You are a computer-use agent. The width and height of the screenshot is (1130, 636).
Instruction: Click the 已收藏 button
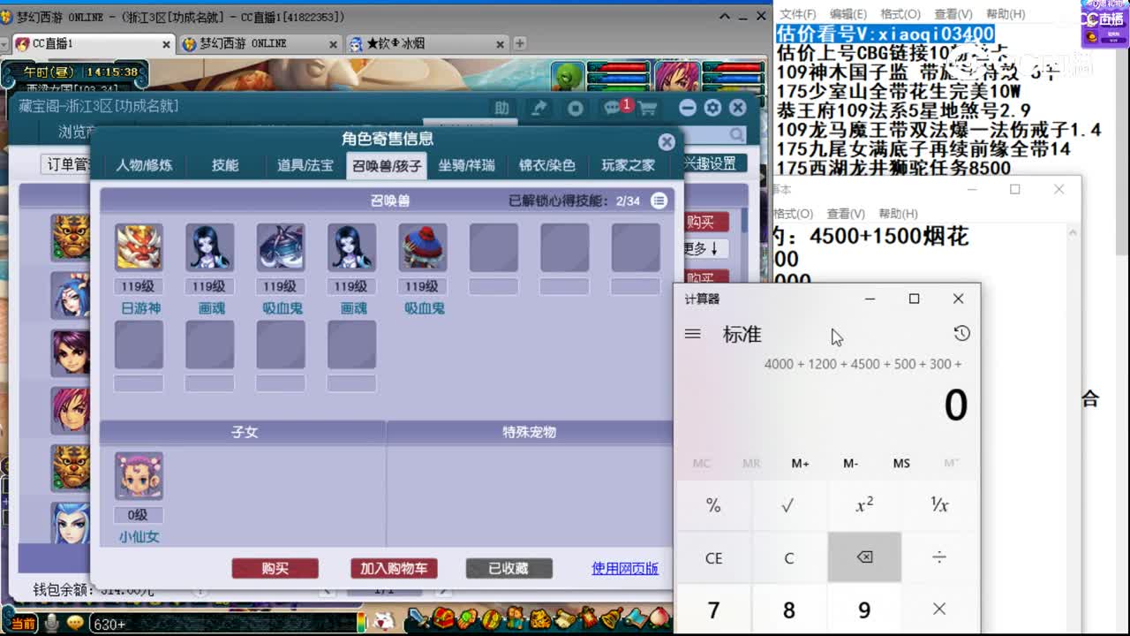[509, 569]
